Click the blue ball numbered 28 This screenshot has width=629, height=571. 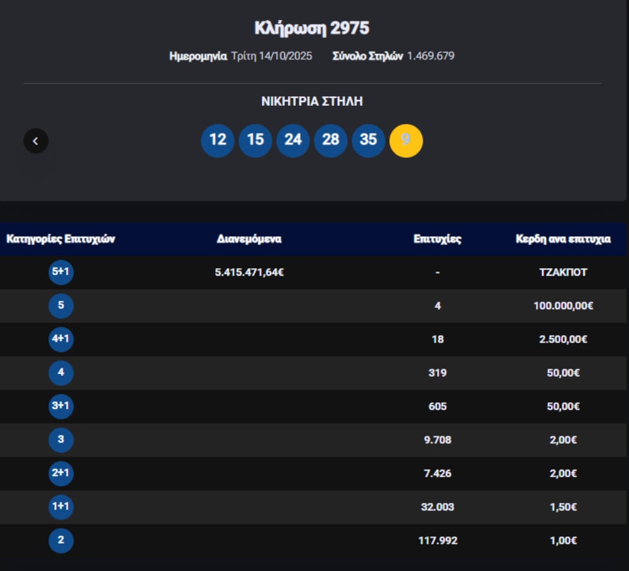point(331,140)
